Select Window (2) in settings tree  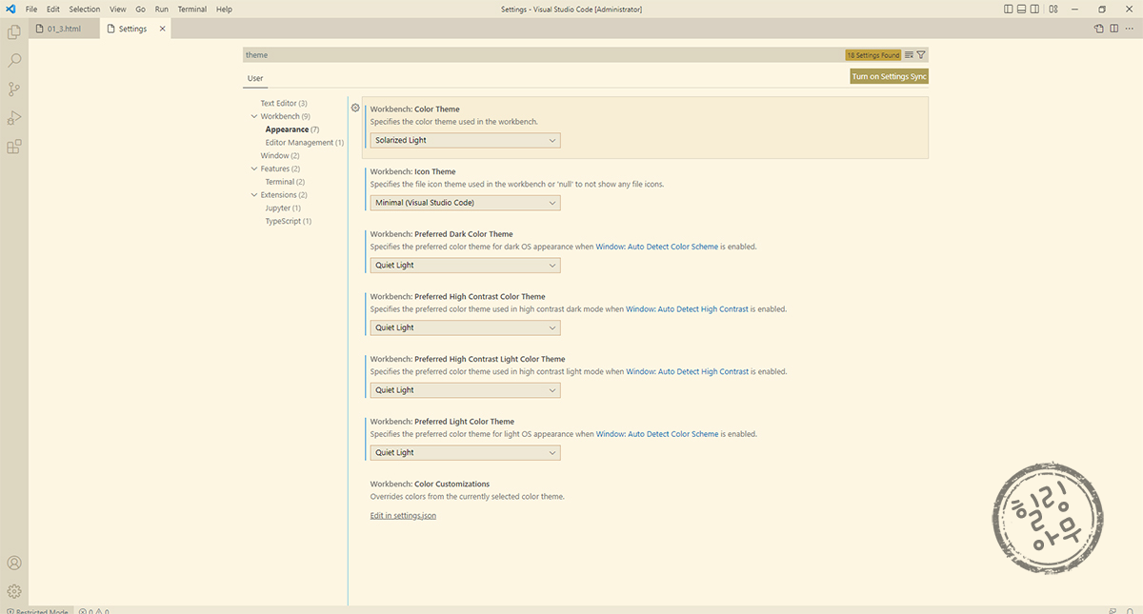coord(280,155)
